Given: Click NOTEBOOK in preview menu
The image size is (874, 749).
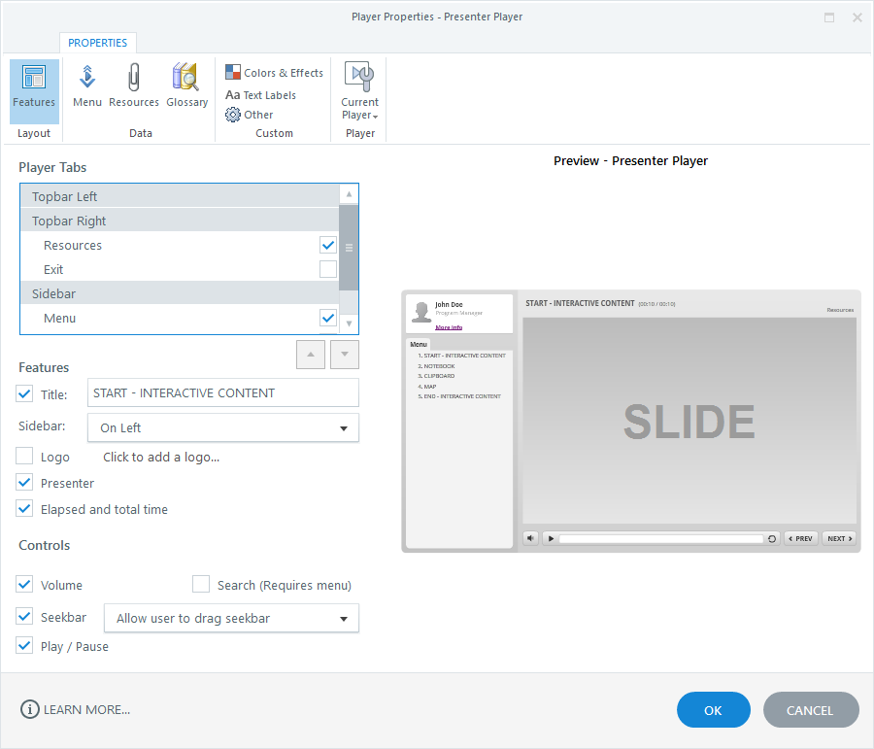Looking at the screenshot, I should tap(436, 366).
